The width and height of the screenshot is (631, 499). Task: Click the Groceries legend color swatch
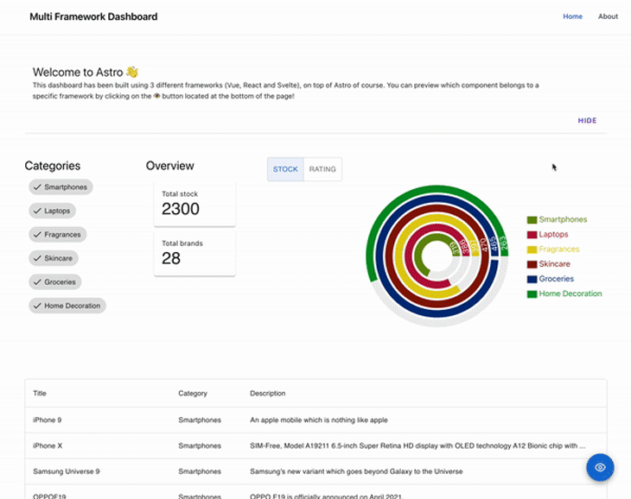532,280
